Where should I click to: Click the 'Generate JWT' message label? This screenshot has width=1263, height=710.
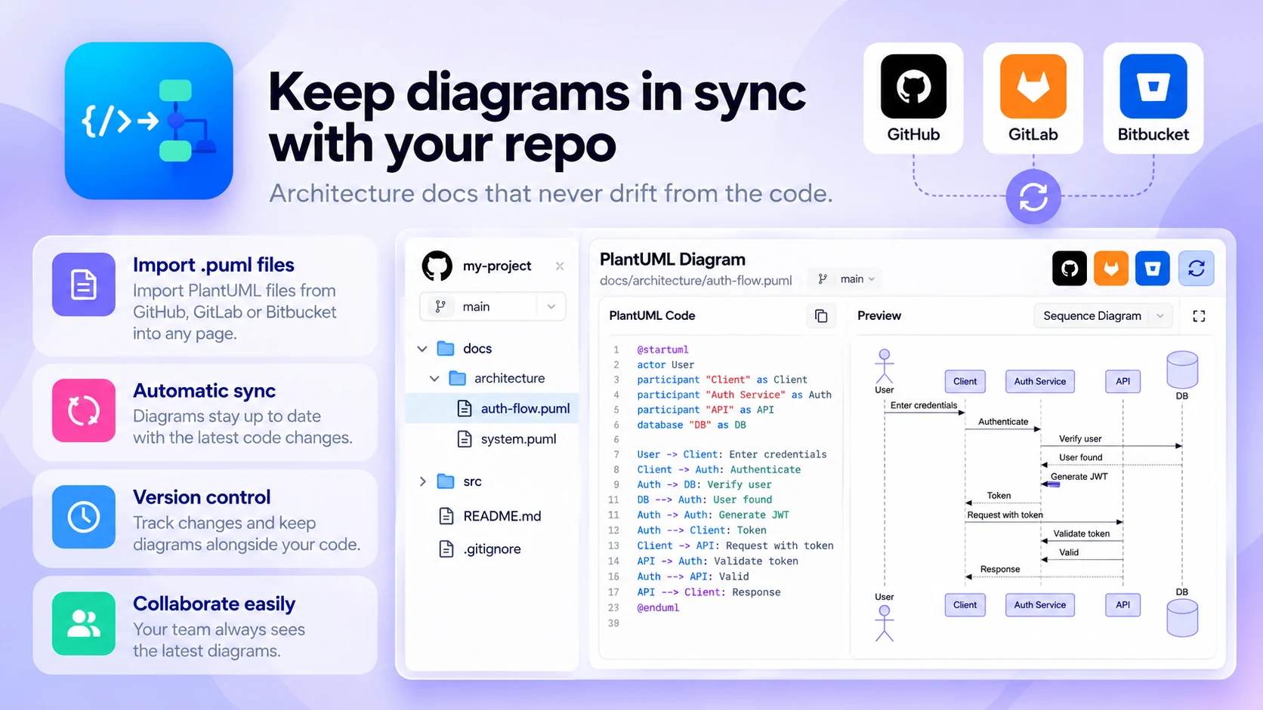[x=1079, y=476]
